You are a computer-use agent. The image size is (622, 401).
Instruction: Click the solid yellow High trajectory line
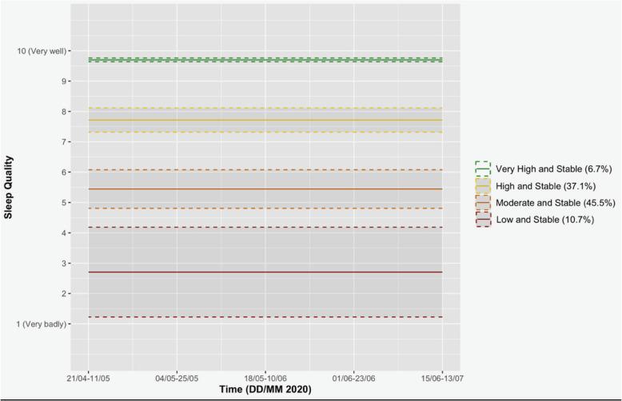265,121
